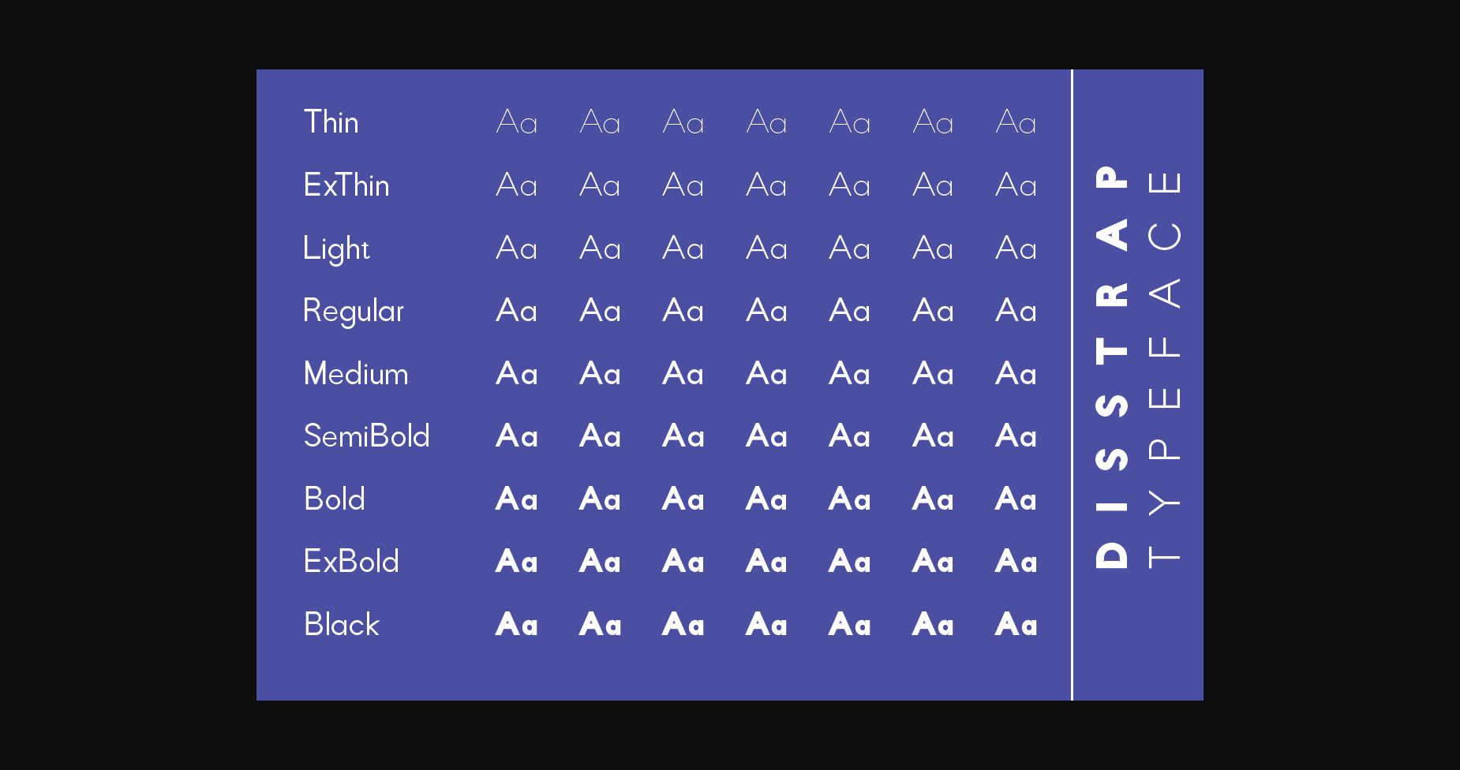Choose the Regular weight label

(x=354, y=312)
